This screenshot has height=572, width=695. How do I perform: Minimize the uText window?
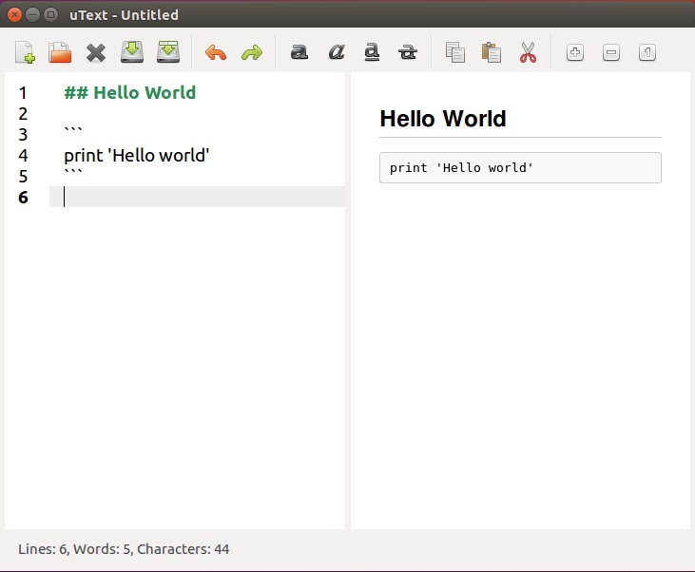tap(32, 14)
